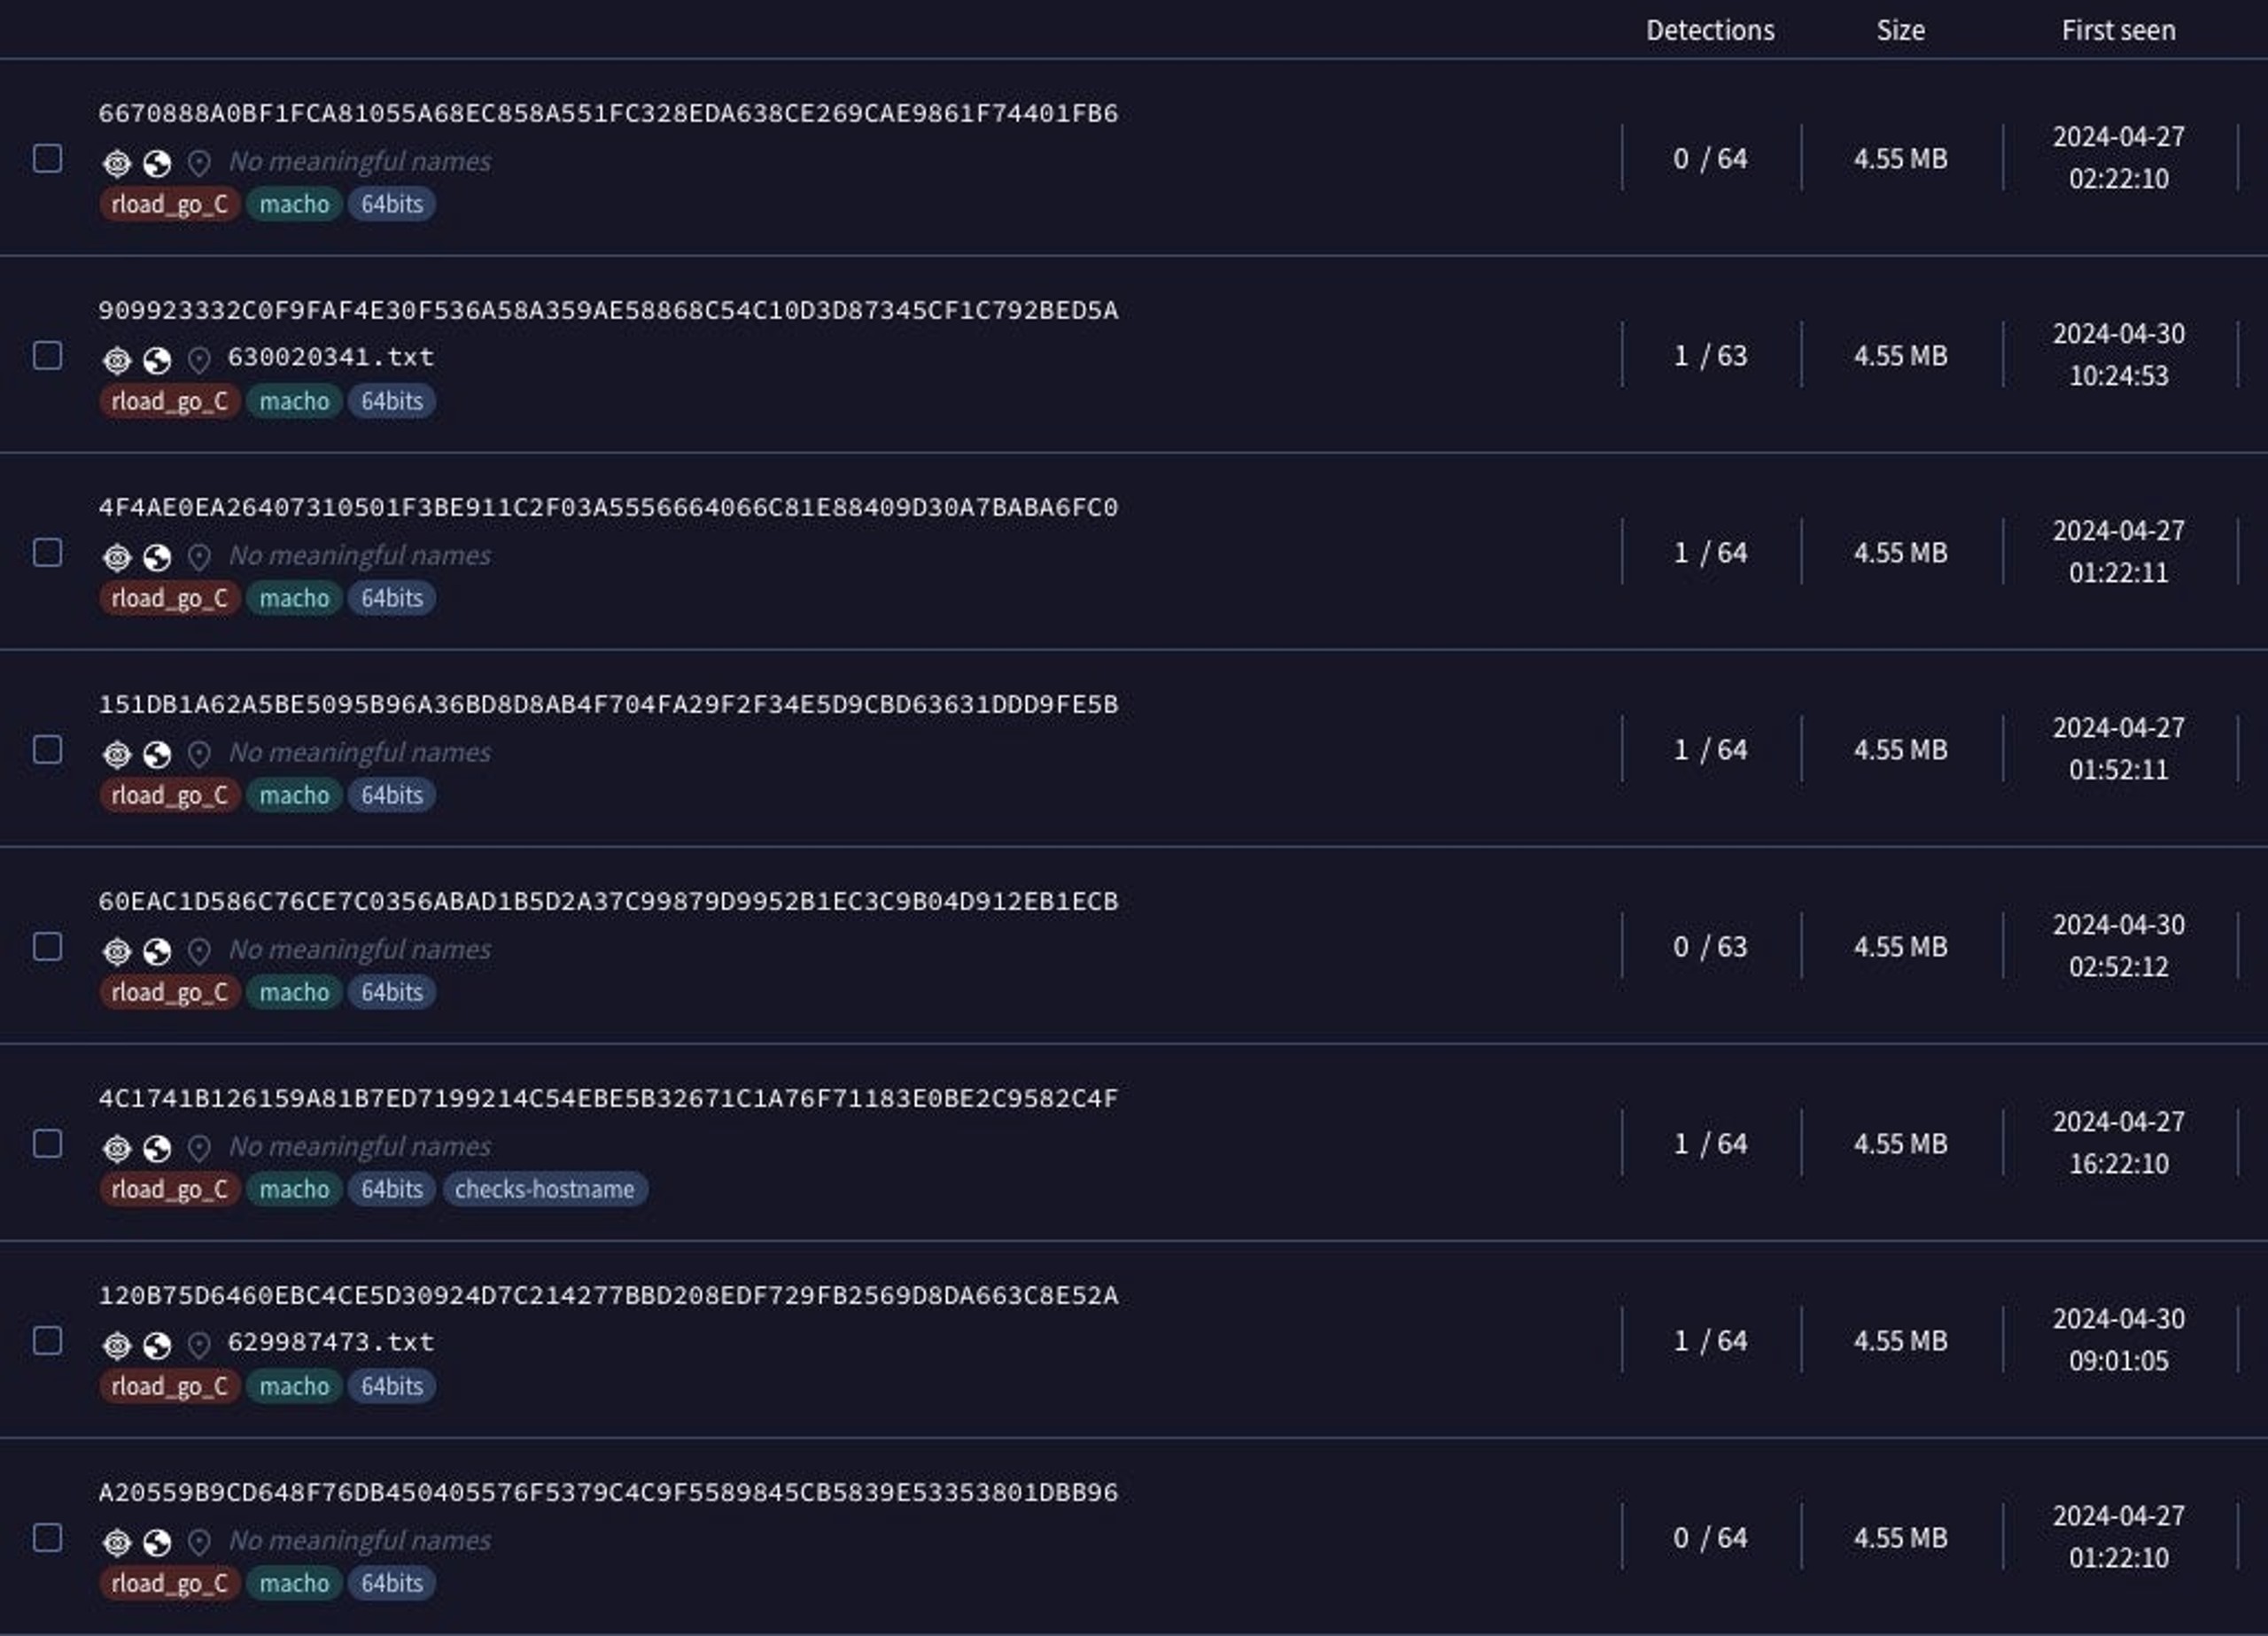The image size is (2268, 1636).
Task: Click the location pin icon in the 4C1741B12615 row
Action: (199, 1148)
